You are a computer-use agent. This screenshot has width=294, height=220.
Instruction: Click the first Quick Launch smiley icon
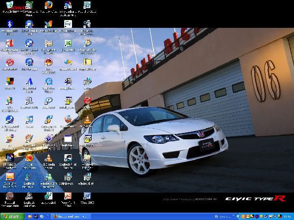[29, 217]
